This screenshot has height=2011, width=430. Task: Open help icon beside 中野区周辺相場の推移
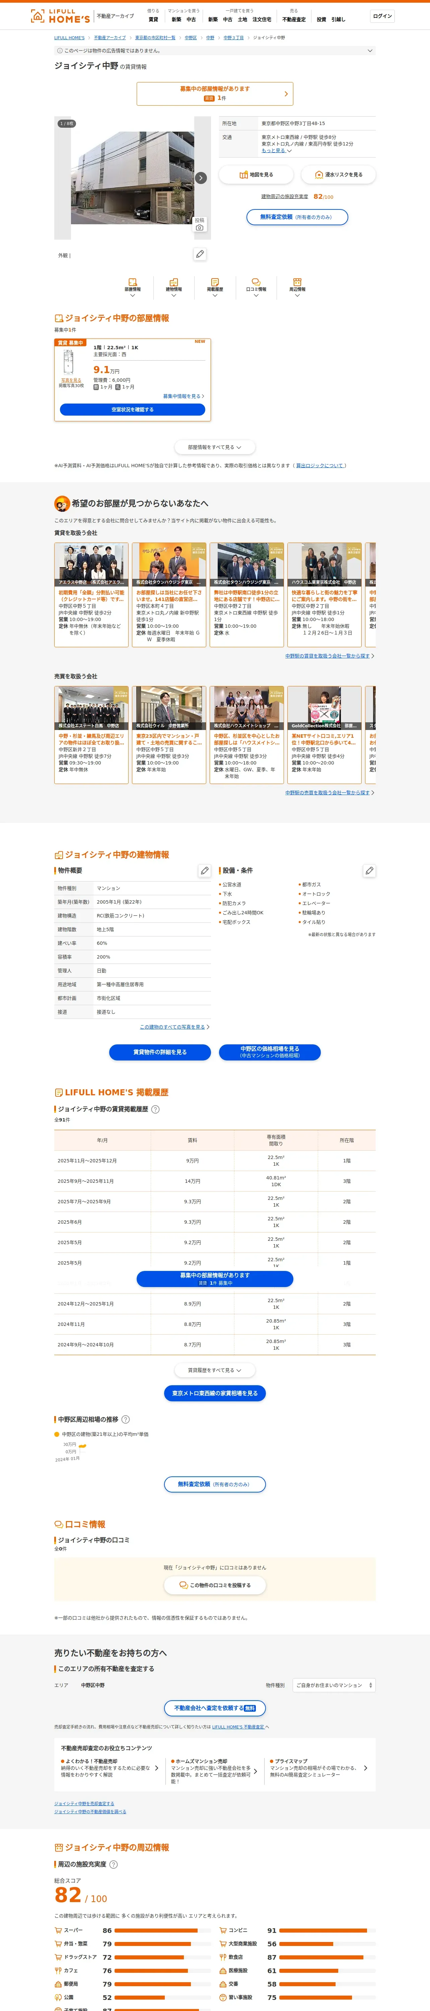(126, 1419)
